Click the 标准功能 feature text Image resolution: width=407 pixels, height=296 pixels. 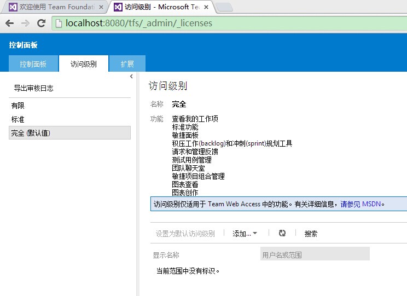point(185,127)
